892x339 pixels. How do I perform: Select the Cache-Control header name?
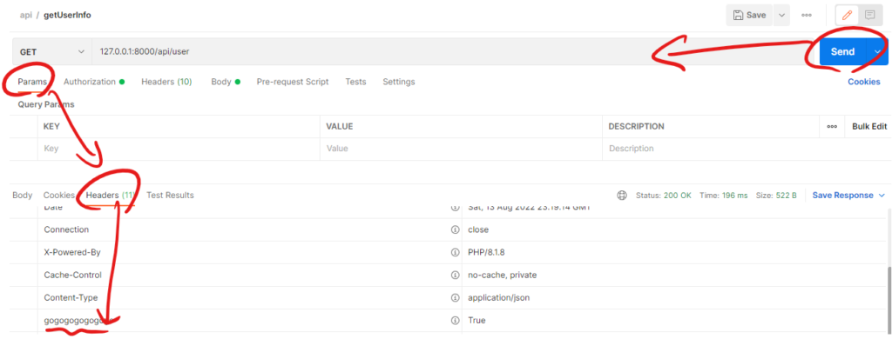pos(73,276)
